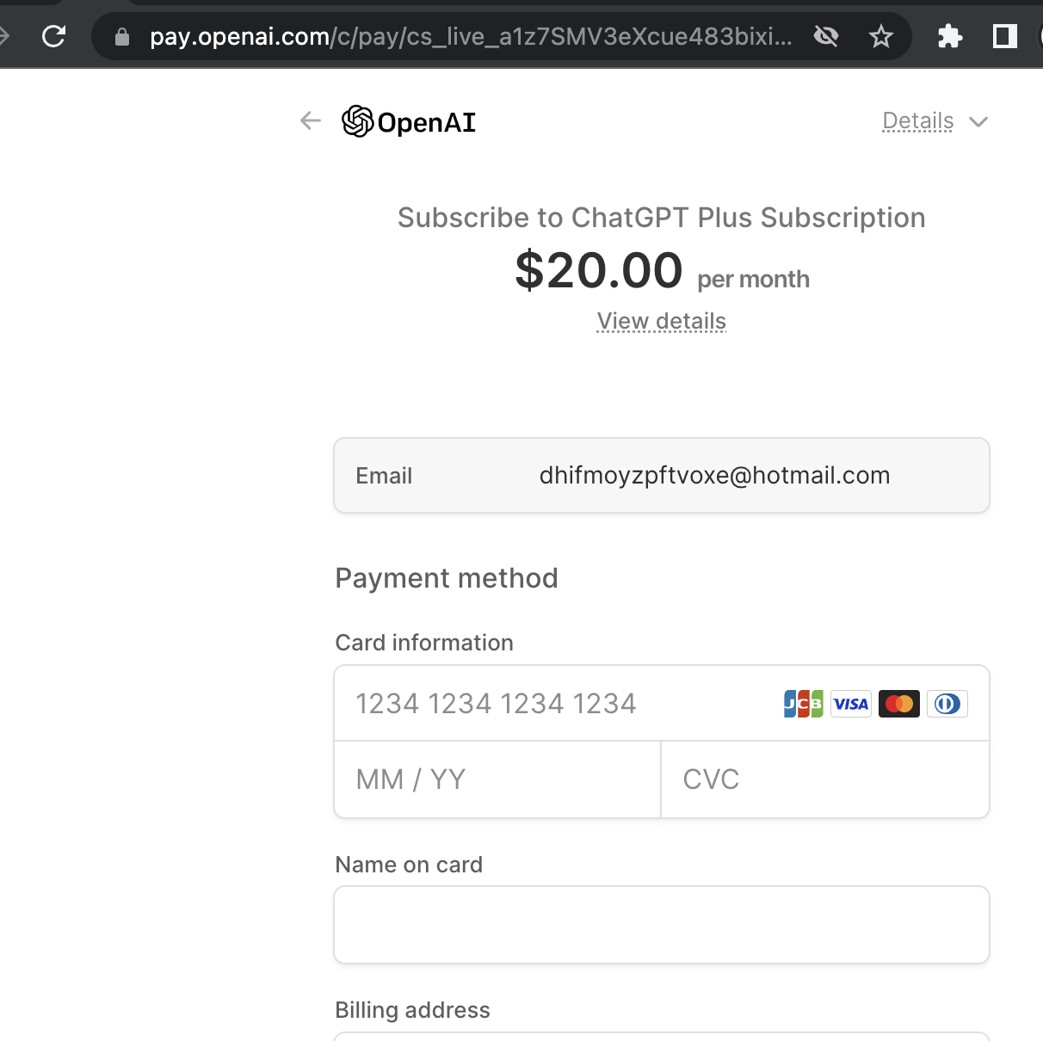
Task: Click the Name on card input box
Action: pyautogui.click(x=662, y=925)
